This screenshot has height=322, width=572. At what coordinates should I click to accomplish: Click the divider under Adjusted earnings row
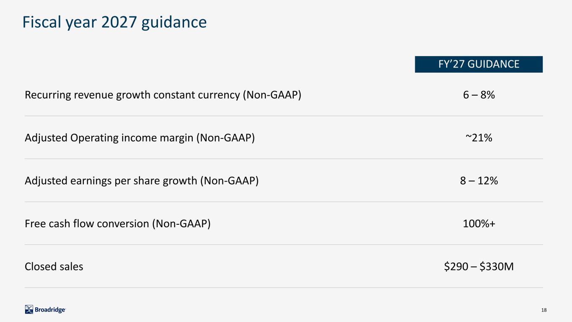point(284,202)
